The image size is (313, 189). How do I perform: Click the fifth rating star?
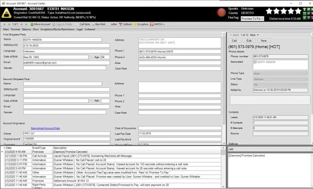pyautogui.click(x=298, y=11)
